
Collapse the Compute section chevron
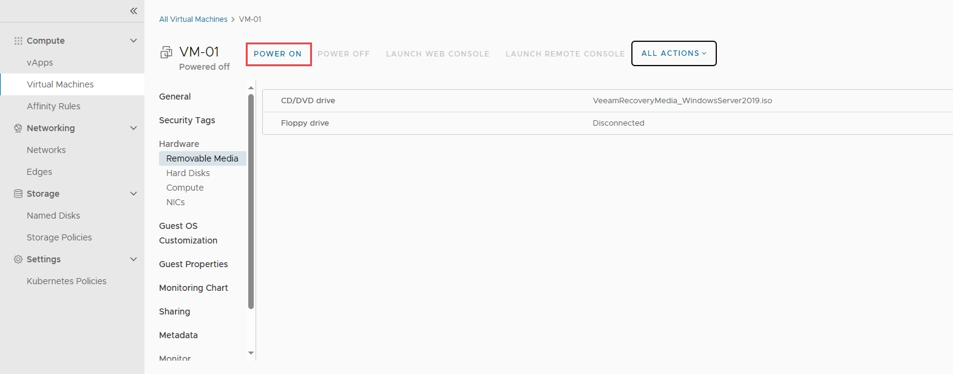coord(134,41)
